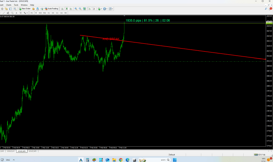Click the Windows Start button
Image resolution: width=273 pixels, height=162 pixels.
(x=175, y=160)
